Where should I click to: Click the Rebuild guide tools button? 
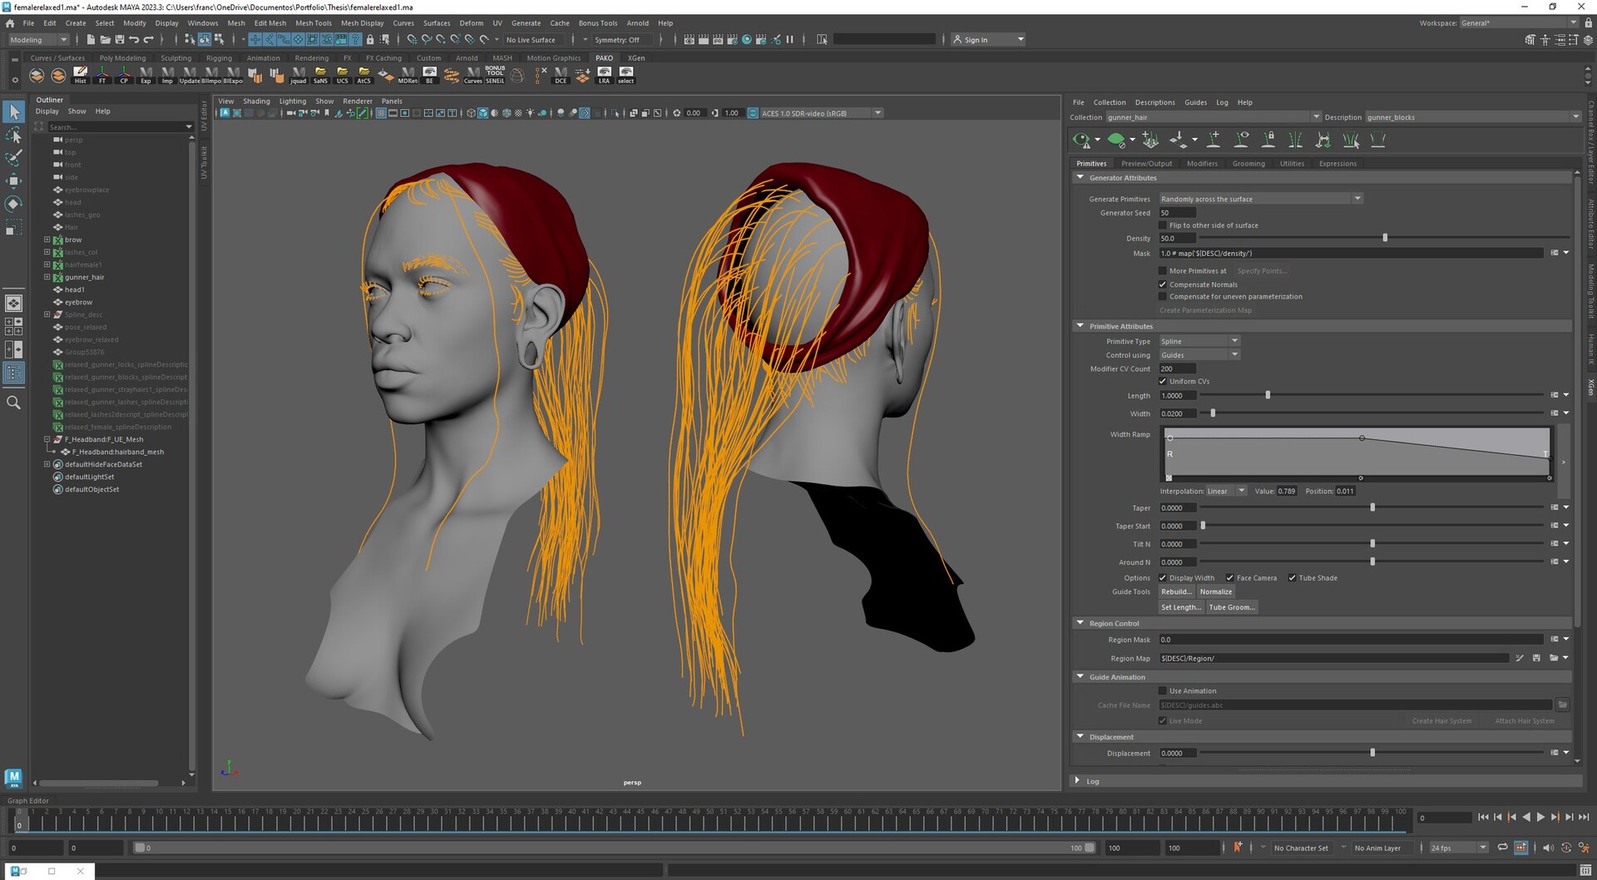pyautogui.click(x=1176, y=591)
